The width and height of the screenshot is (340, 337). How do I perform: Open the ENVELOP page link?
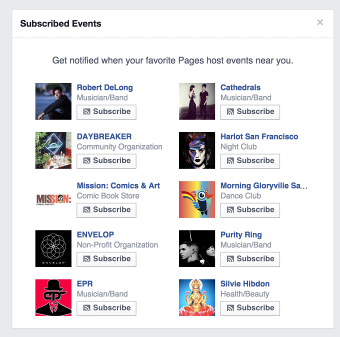pos(95,234)
